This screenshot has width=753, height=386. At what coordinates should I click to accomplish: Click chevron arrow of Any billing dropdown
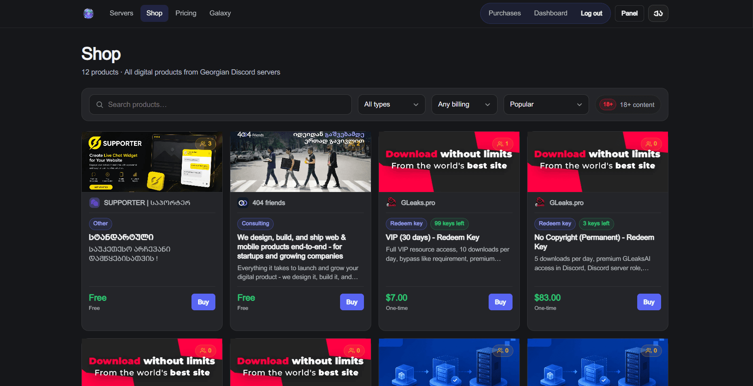click(487, 104)
